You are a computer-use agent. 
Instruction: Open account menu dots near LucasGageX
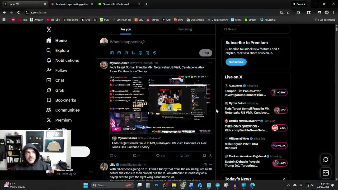click(91, 172)
